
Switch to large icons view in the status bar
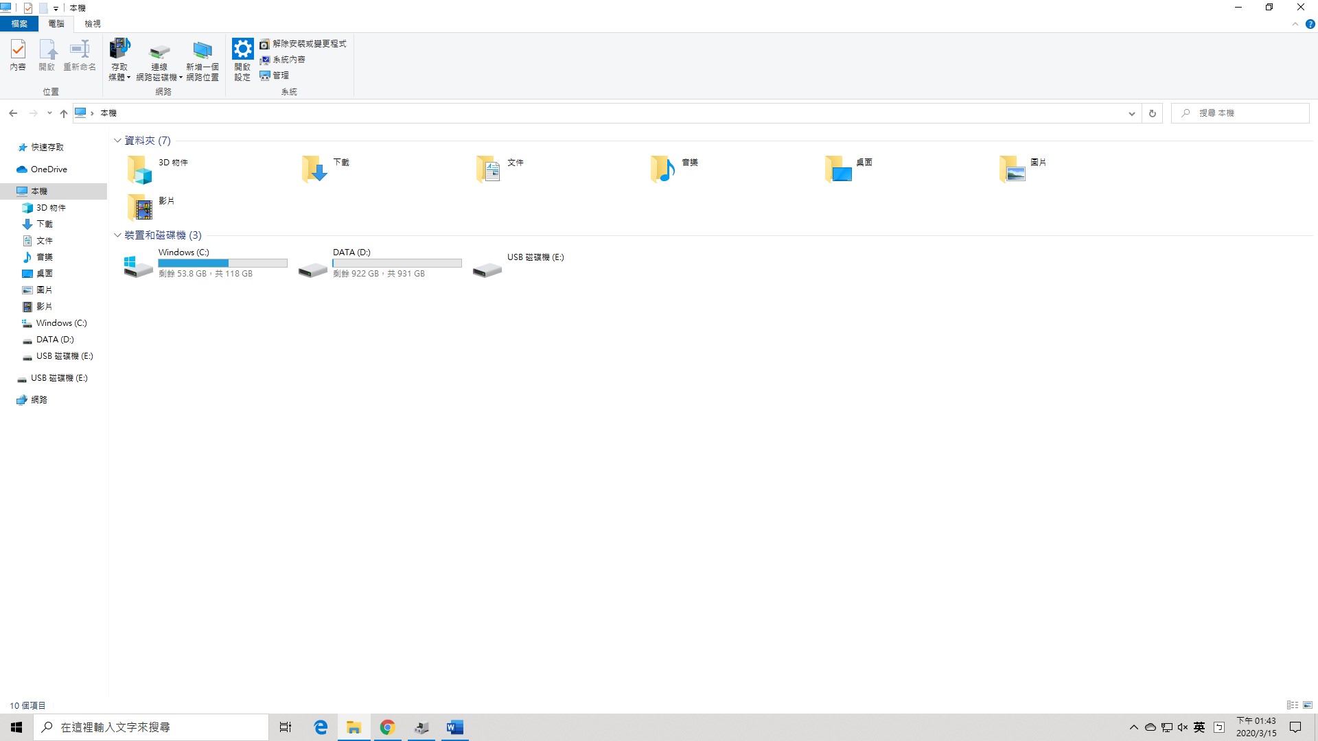pyautogui.click(x=1308, y=705)
